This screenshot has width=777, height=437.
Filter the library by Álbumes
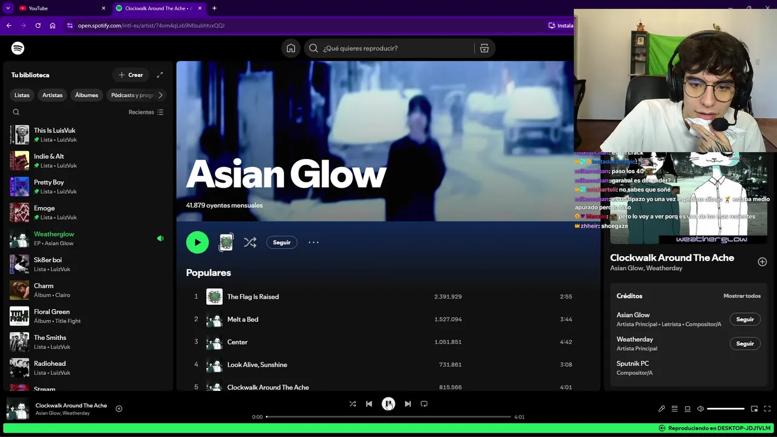[86, 95]
